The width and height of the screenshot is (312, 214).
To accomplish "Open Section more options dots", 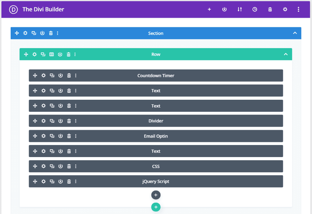I will point(57,33).
